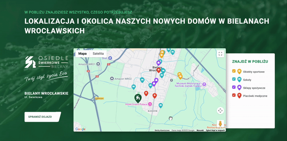Click the red Placówki medyczne legend icon
The width and height of the screenshot is (287, 141).
(239, 96)
